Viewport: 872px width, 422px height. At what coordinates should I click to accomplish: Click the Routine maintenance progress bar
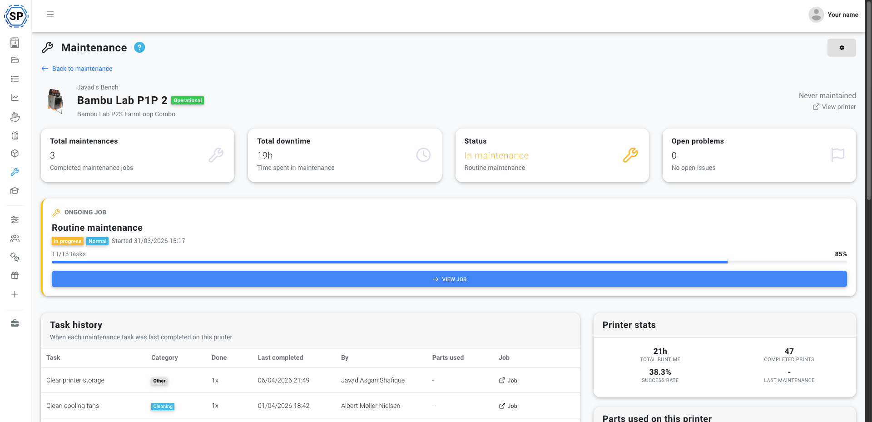tap(449, 262)
